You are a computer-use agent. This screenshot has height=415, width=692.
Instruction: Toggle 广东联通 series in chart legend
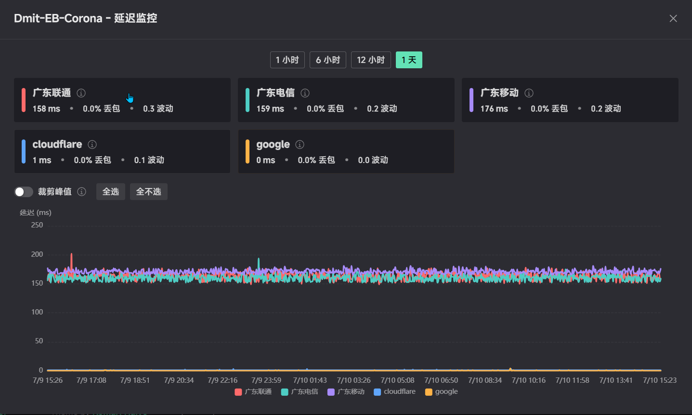pos(253,392)
